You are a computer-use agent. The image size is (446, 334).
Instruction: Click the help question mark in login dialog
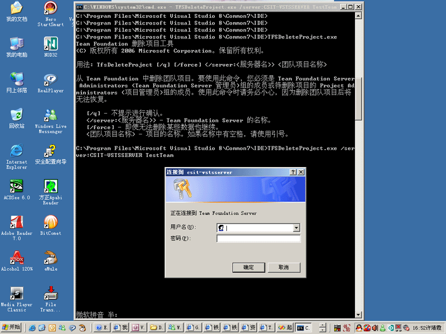tap(293, 172)
